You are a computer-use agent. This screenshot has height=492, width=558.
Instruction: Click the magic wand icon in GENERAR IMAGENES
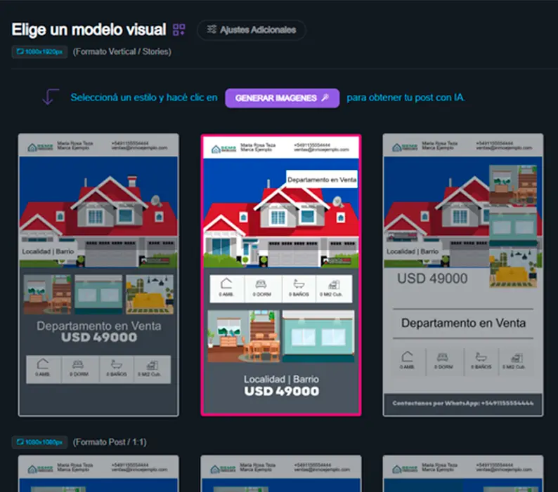(x=325, y=98)
